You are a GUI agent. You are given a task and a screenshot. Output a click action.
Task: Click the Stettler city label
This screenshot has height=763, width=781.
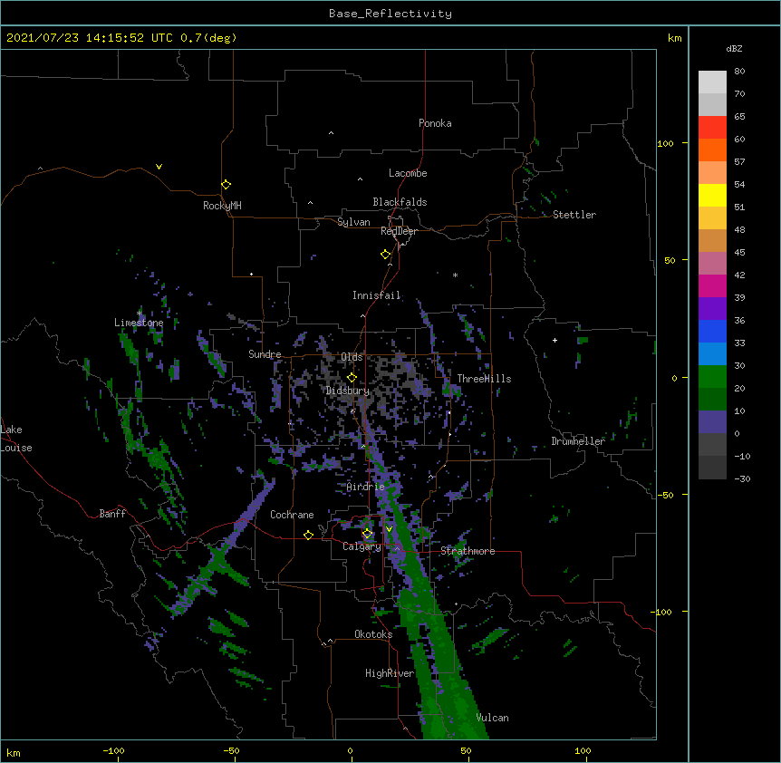[x=574, y=215]
